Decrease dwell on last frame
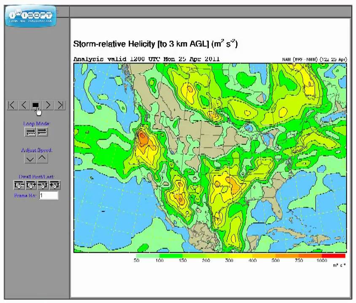Viewport: 356px width, 303px height. (43, 185)
